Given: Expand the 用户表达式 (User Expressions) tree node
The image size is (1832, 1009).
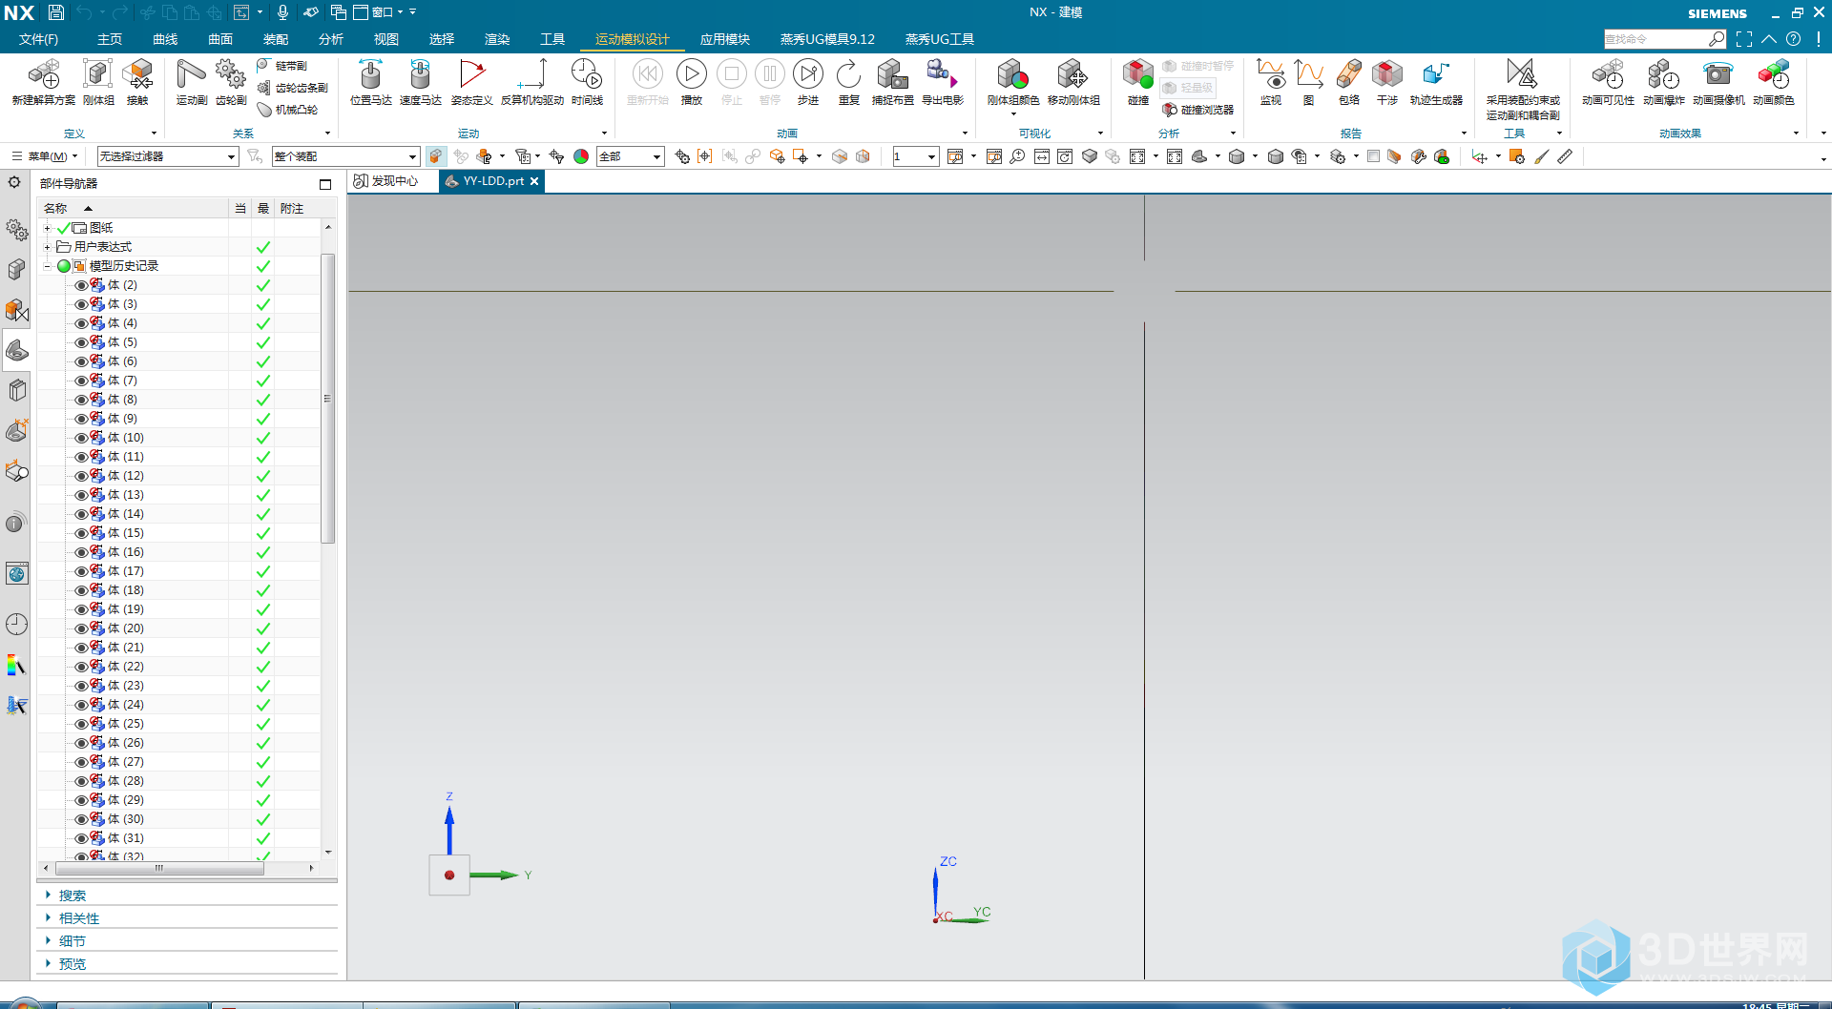Looking at the screenshot, I should (x=47, y=247).
